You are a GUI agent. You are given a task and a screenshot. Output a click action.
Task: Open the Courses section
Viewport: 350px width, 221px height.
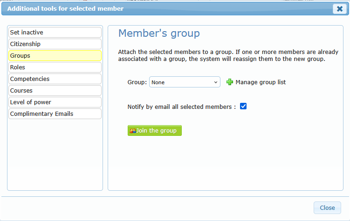point(55,91)
